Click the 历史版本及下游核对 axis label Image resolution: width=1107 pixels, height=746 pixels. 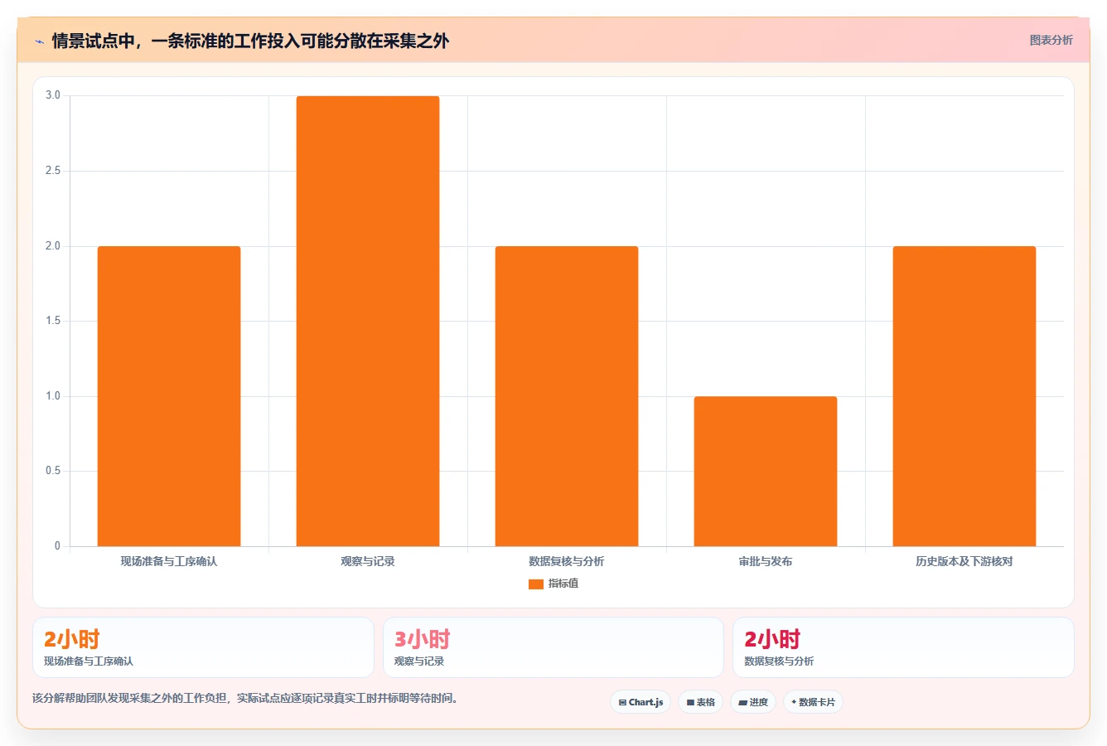[x=964, y=561]
